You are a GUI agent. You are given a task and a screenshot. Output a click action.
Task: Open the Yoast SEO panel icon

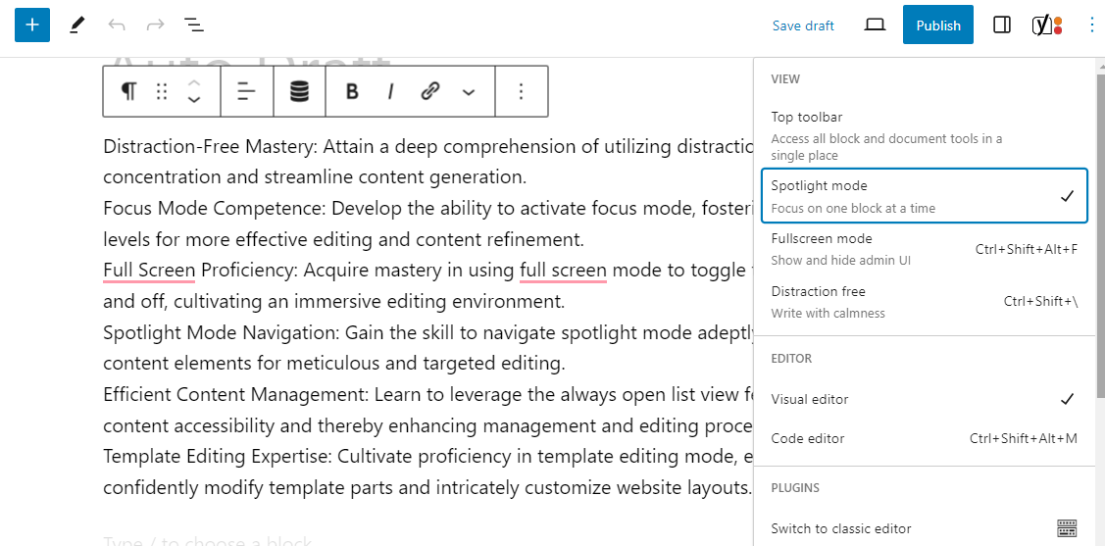1047,25
